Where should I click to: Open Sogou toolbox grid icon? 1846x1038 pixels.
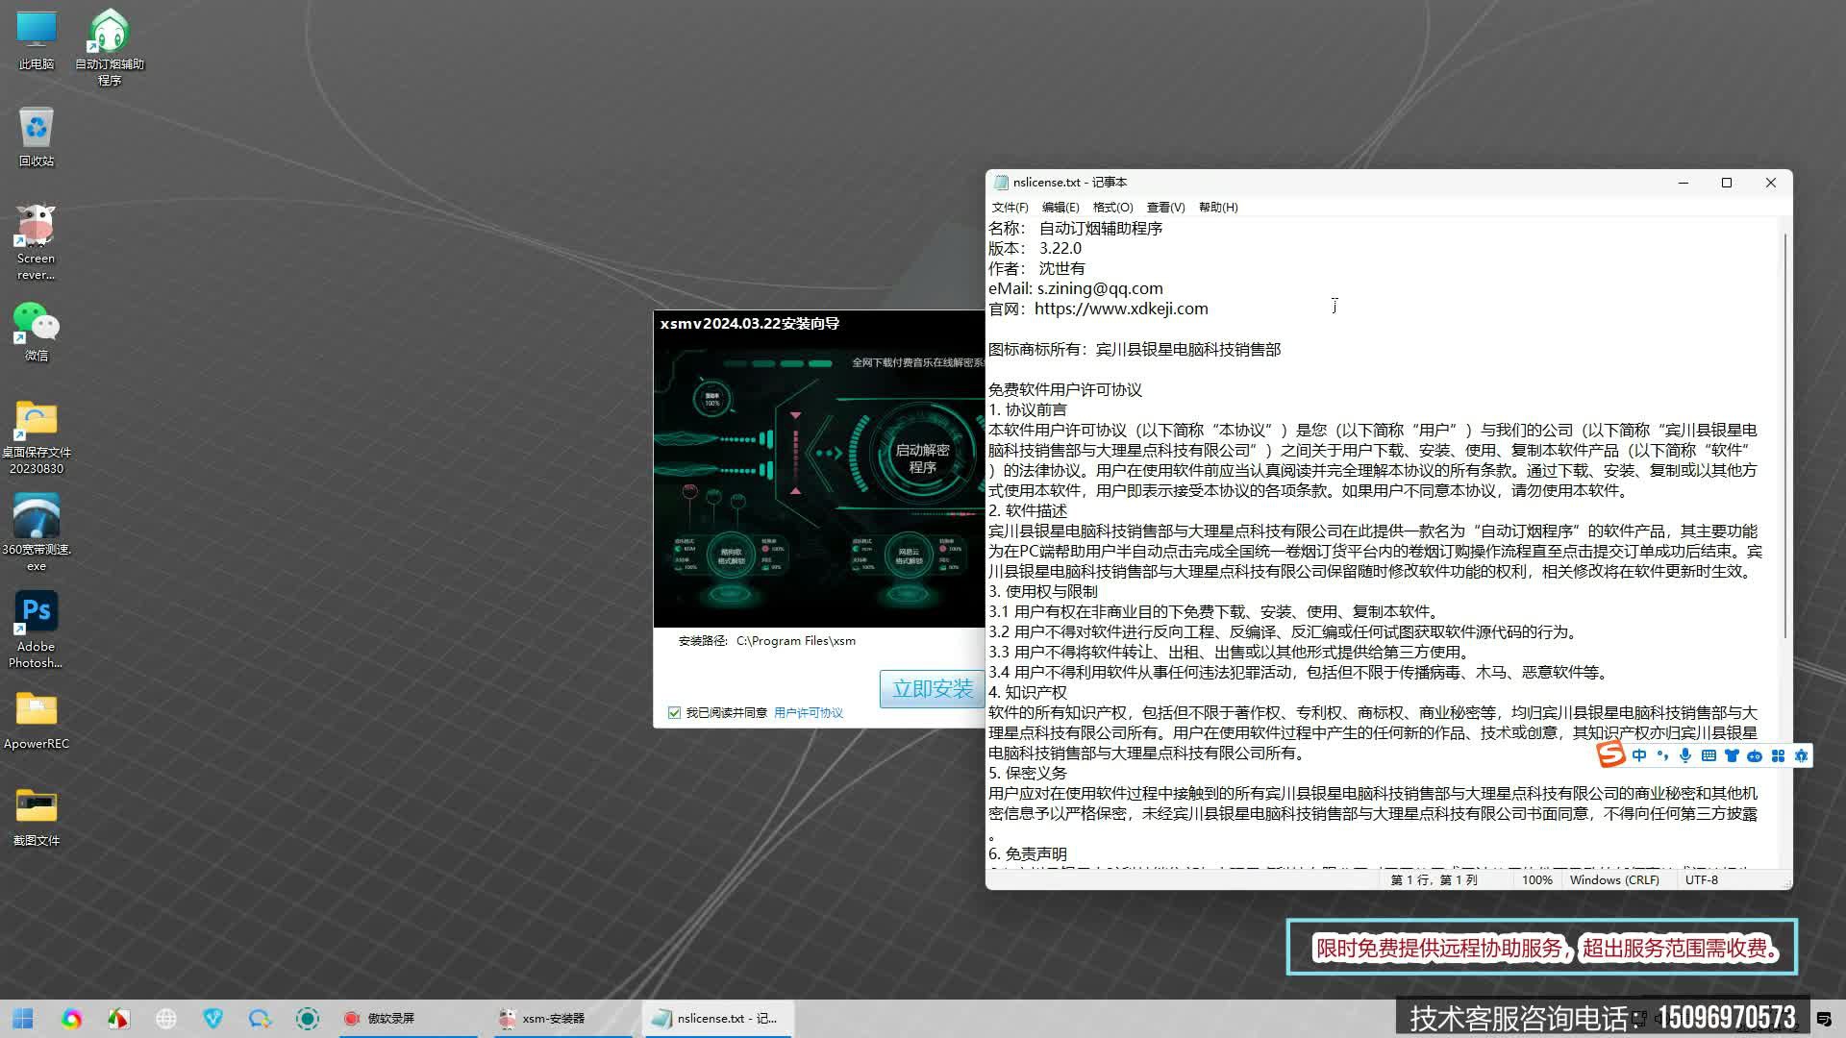[x=1778, y=755]
